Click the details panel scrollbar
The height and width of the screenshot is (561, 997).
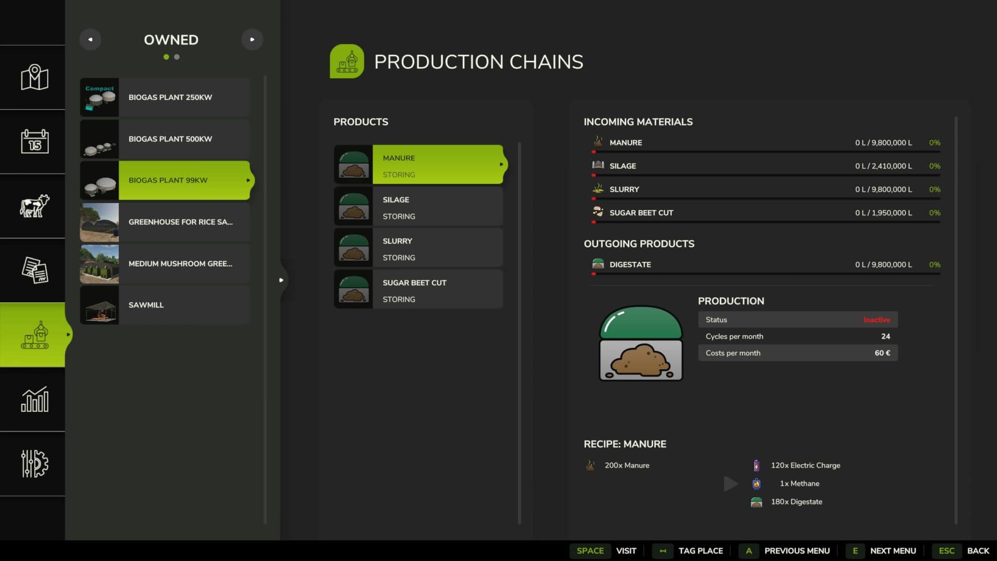click(956, 320)
